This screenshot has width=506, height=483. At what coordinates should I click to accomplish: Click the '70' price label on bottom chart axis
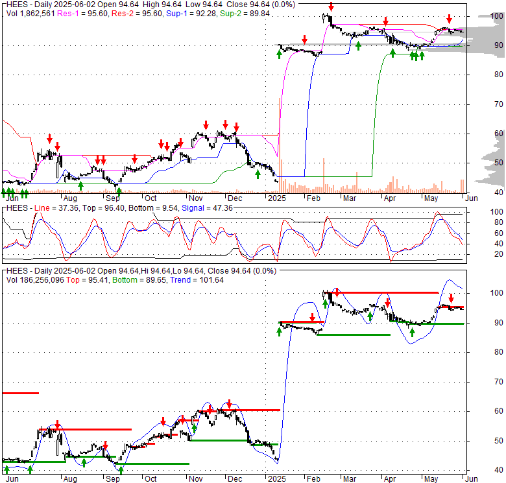(499, 382)
